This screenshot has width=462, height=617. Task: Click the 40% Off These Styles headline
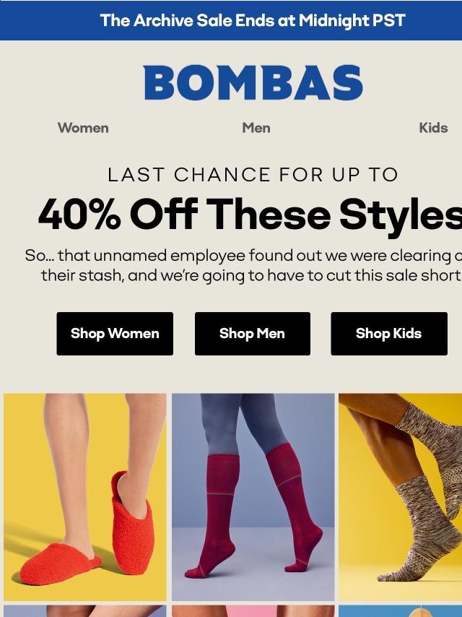250,215
